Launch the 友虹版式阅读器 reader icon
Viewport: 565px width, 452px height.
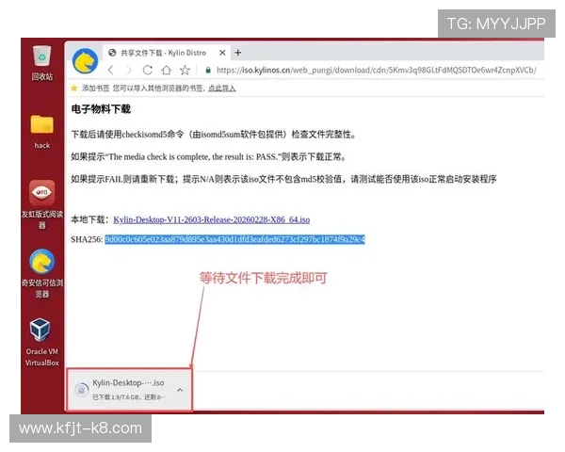(42, 204)
